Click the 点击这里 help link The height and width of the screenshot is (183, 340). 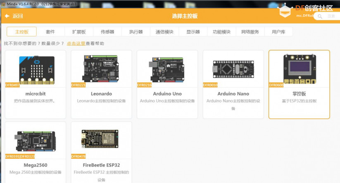pos(76,43)
